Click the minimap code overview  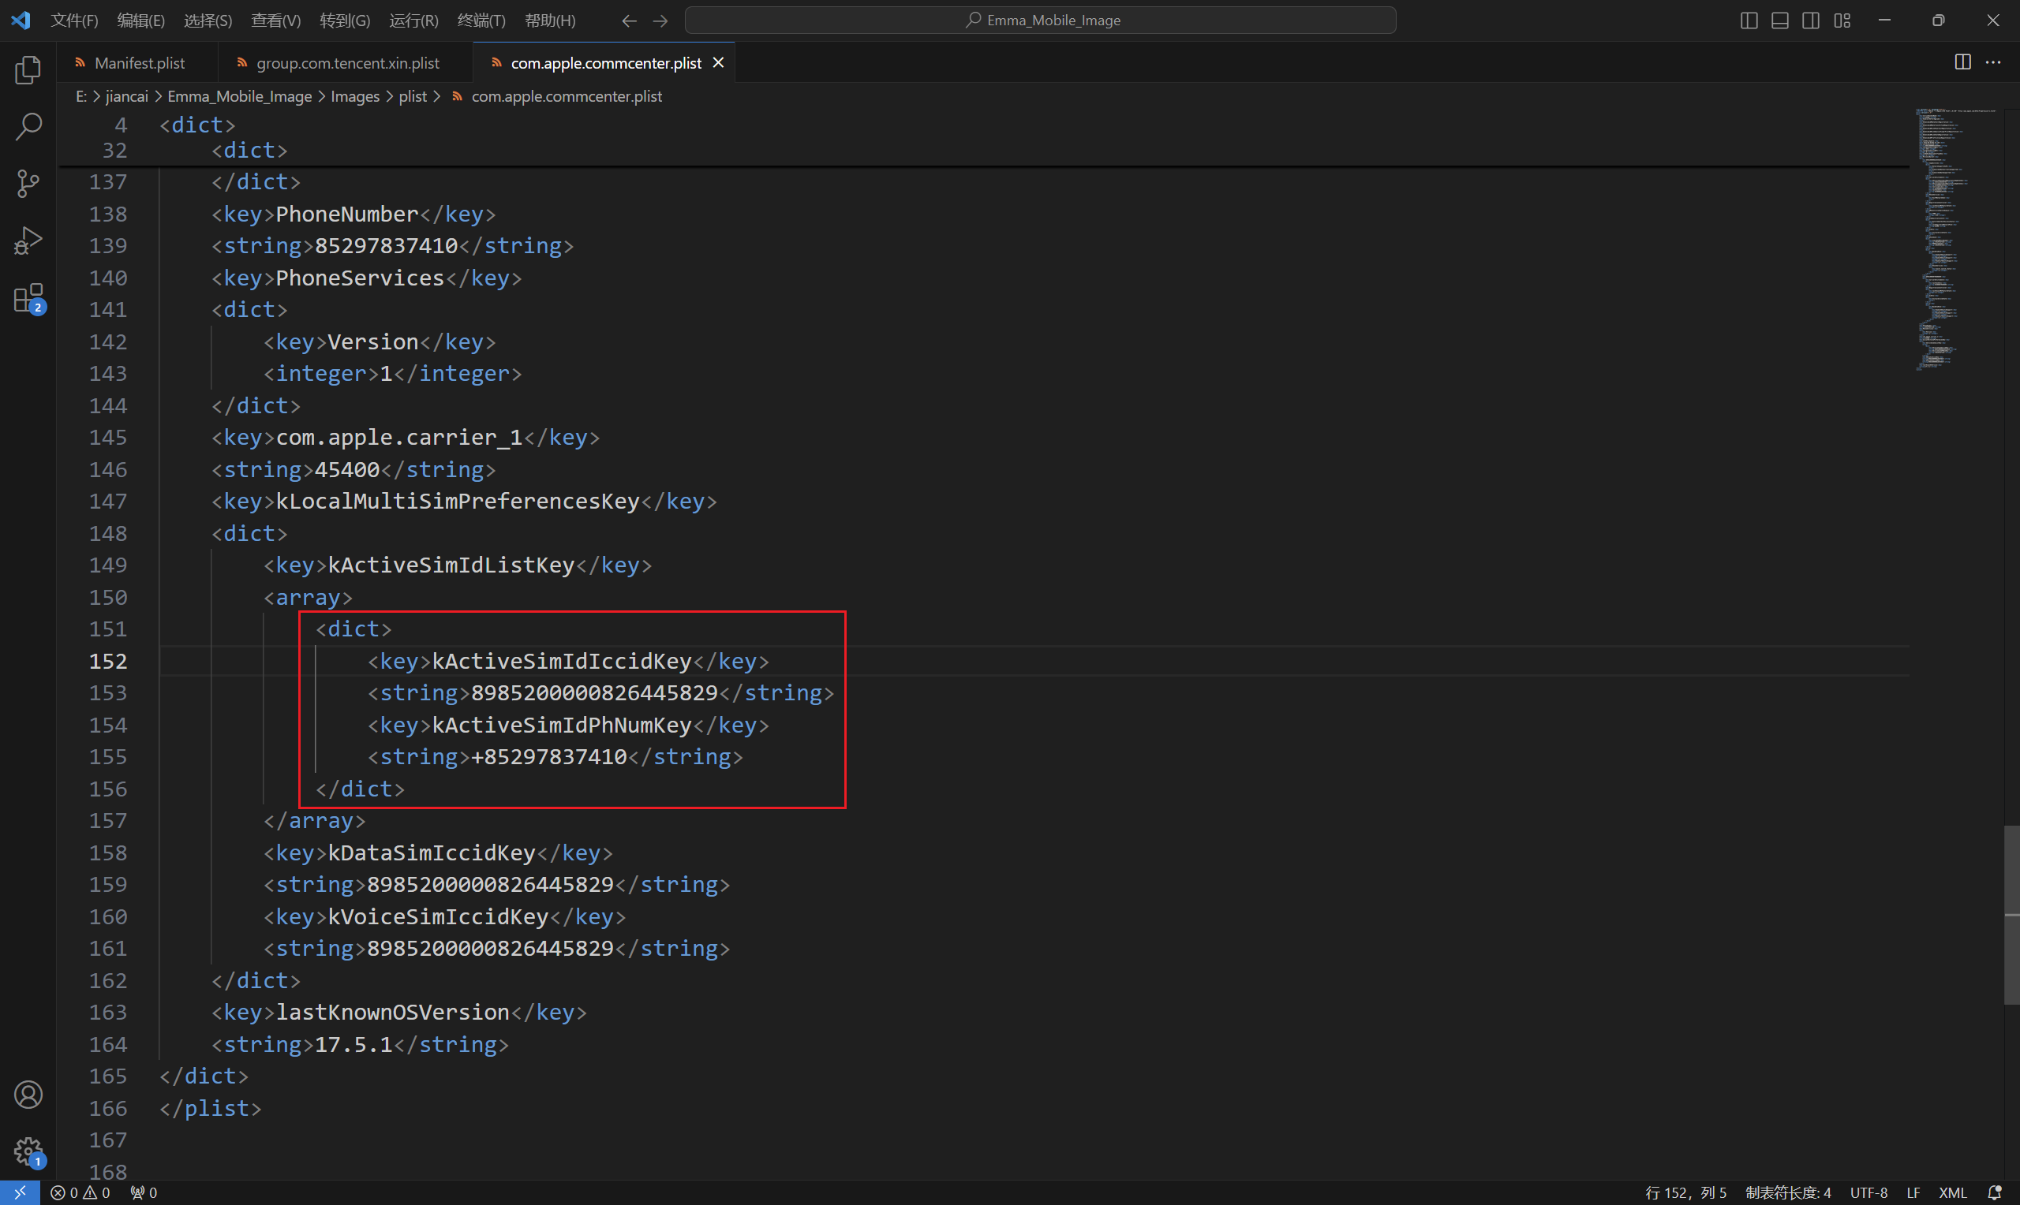(1955, 240)
